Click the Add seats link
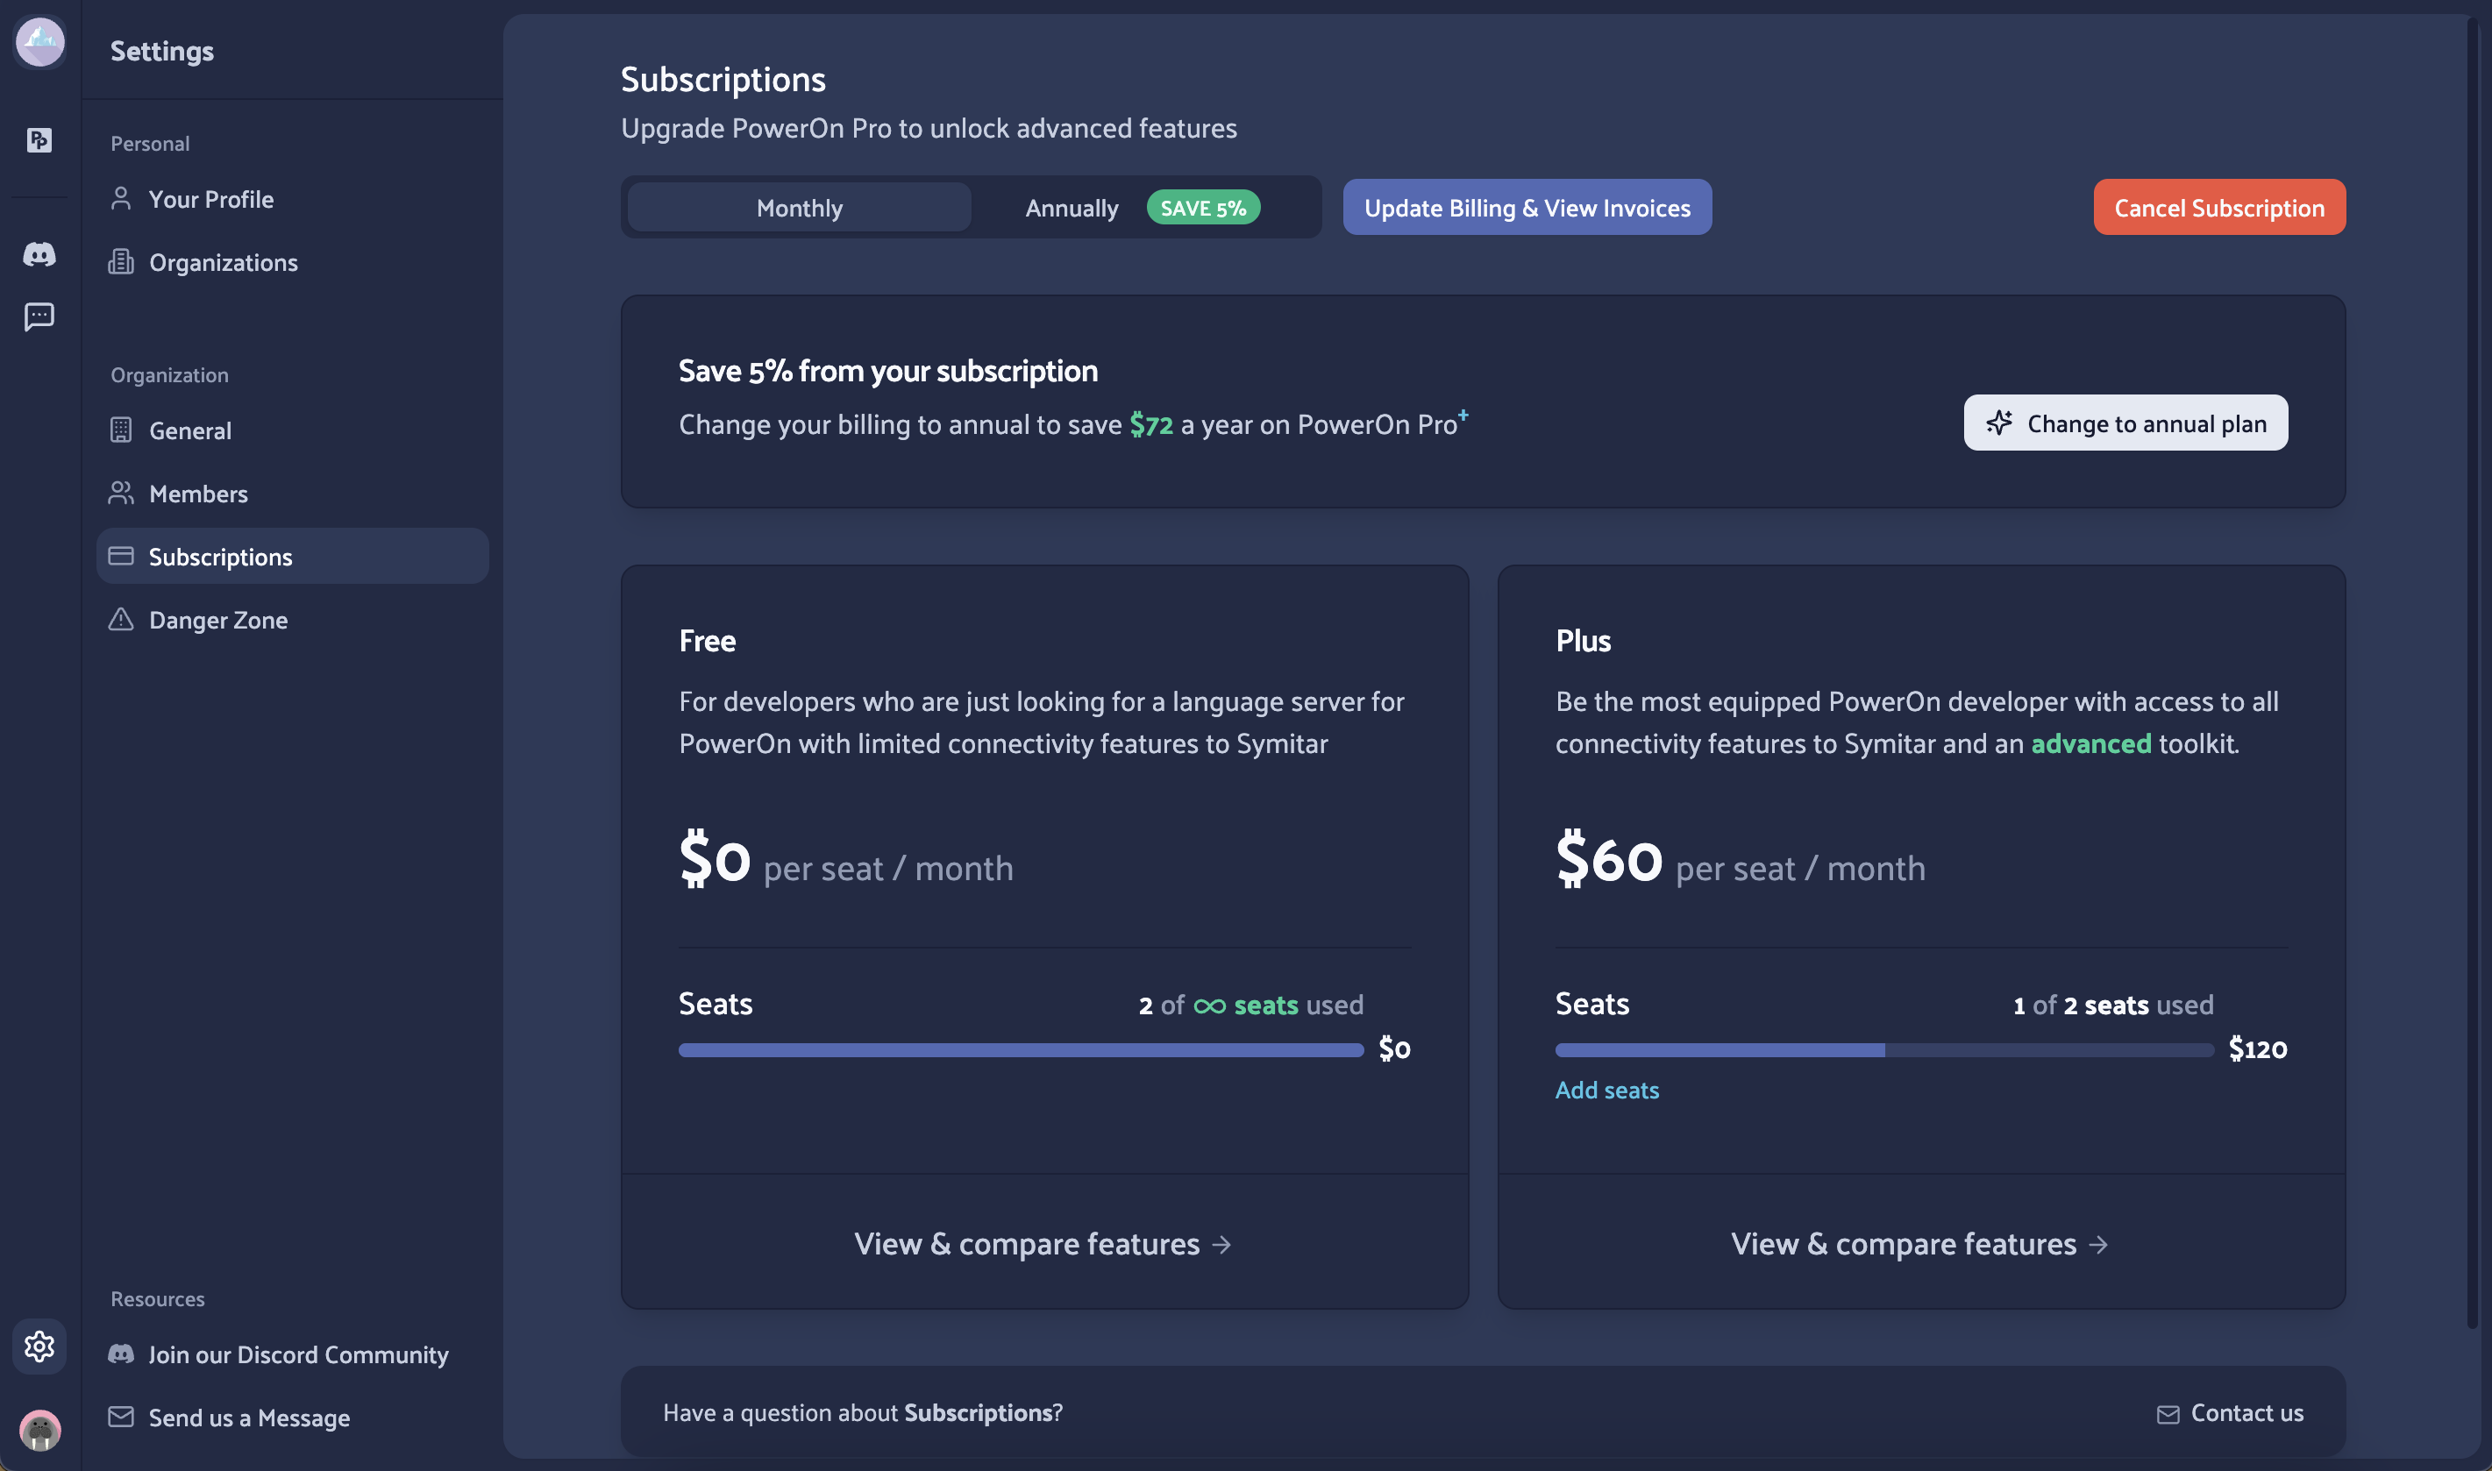2492x1471 pixels. [1606, 1090]
